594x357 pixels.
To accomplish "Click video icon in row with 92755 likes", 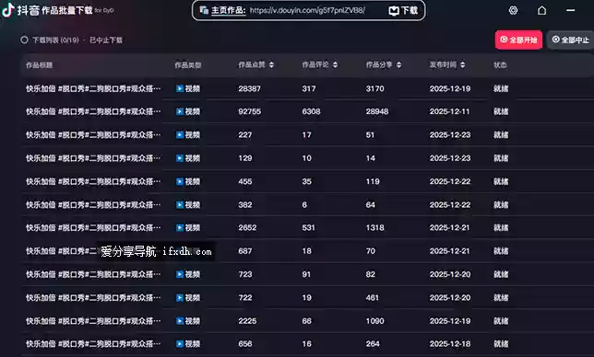I will point(180,111).
